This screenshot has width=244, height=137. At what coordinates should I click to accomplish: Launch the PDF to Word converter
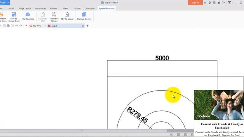coord(67,16)
